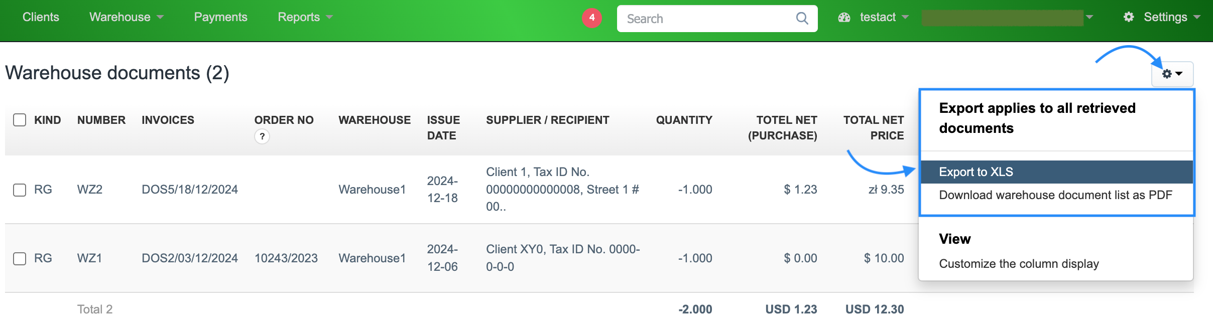Screen dimensions: 1213x330
Task: Open the blurred account name dropdown arrow
Action: (x=1089, y=17)
